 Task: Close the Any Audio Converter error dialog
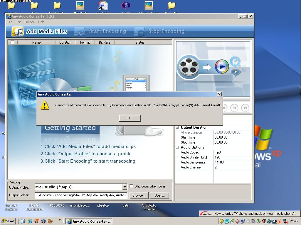(219, 94)
